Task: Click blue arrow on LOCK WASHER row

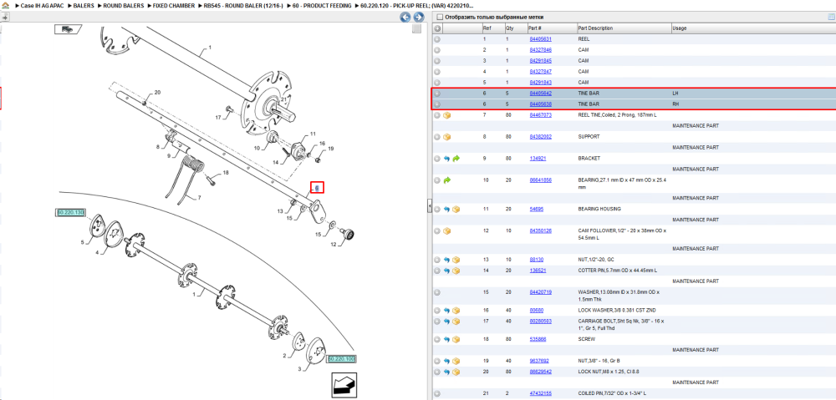Action: click(x=446, y=310)
